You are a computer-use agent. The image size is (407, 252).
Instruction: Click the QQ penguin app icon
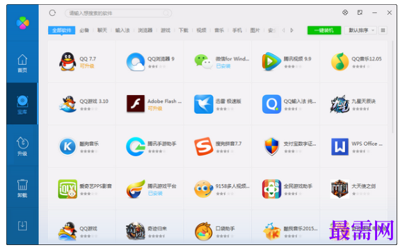click(x=67, y=62)
